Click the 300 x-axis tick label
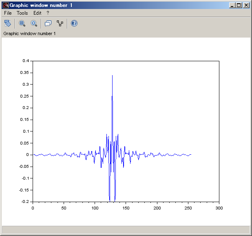This screenshot has height=236, width=252. (x=219, y=208)
